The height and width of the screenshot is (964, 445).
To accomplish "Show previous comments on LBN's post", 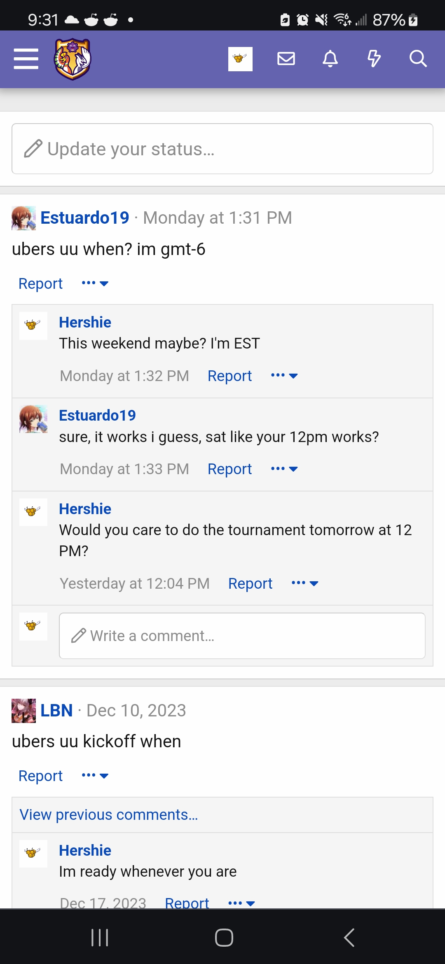I will point(109,814).
